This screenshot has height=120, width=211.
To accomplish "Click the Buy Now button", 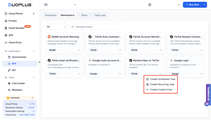I will [x=192, y=5].
